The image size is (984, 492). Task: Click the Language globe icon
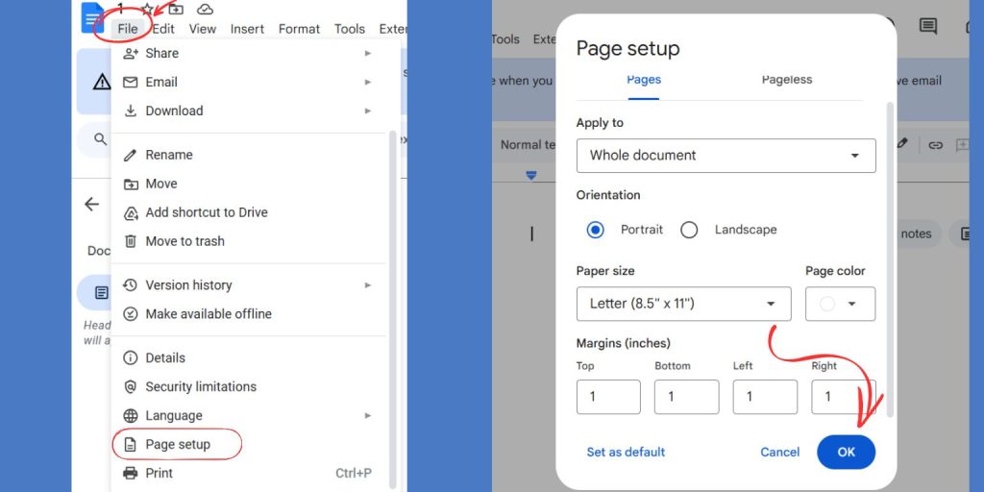point(131,416)
